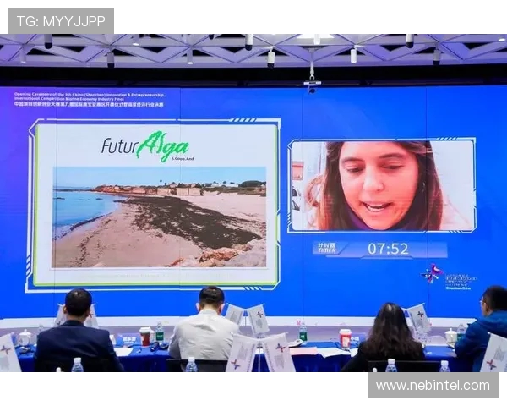Image resolution: width=507 pixels, height=406 pixels.
Task: Click the TG: MYYJJPP watermark label
Action: [x=61, y=21]
